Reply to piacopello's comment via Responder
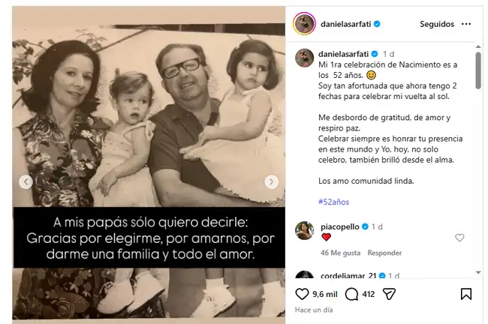Image resolution: width=488 pixels, height=324 pixels. (384, 253)
